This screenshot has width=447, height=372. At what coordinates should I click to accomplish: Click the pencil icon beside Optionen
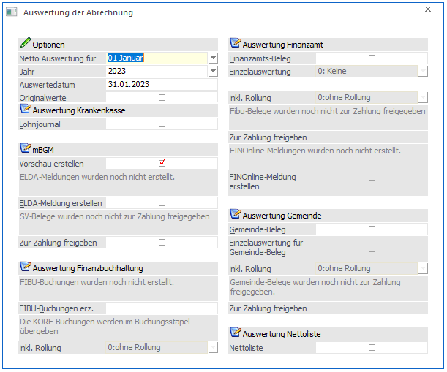26,43
